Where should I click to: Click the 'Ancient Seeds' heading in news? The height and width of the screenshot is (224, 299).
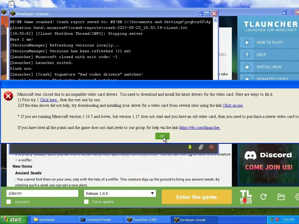coord(28,173)
